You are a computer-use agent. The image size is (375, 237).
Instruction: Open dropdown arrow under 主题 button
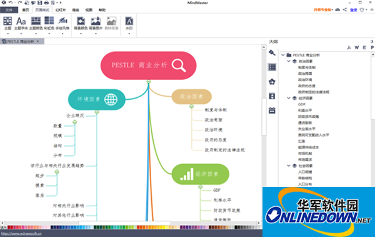tap(7, 34)
